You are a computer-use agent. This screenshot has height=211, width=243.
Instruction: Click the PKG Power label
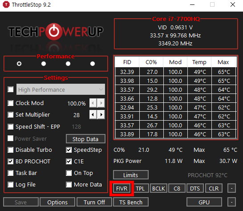(127, 161)
